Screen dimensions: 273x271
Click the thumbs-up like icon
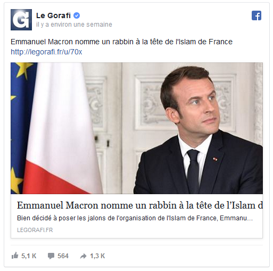click(15, 256)
